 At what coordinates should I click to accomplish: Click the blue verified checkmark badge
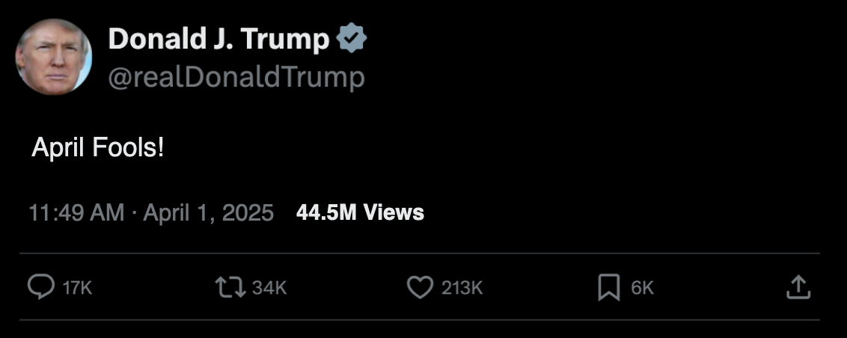tap(352, 40)
